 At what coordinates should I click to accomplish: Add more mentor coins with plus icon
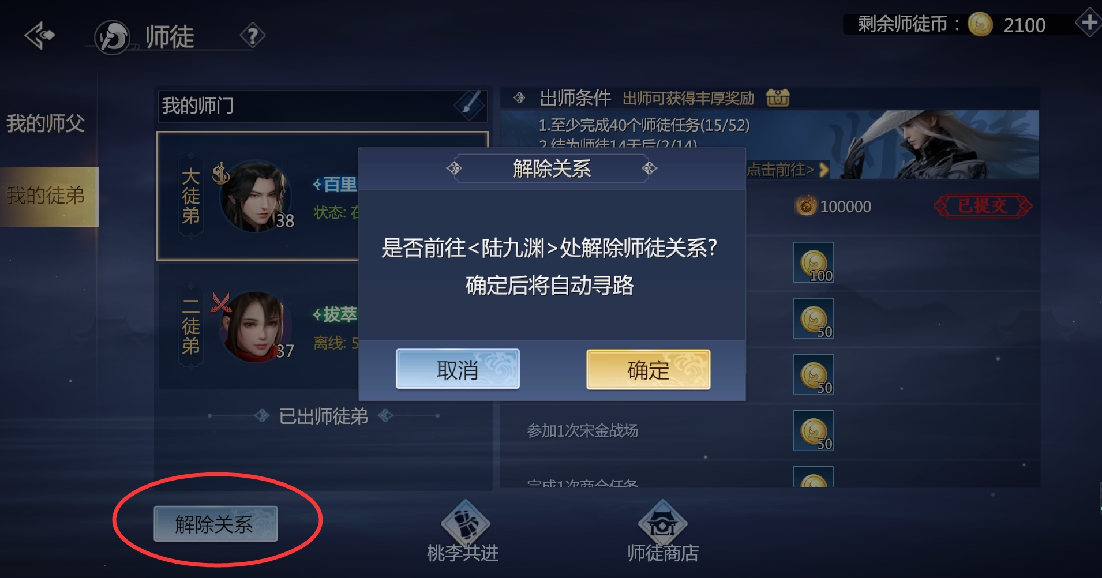click(x=1089, y=23)
